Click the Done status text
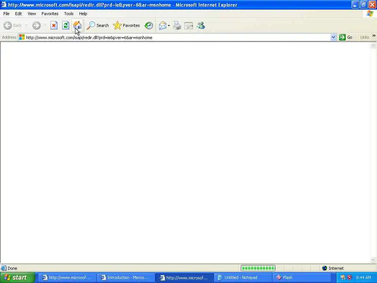This screenshot has height=283, width=377. [12, 268]
